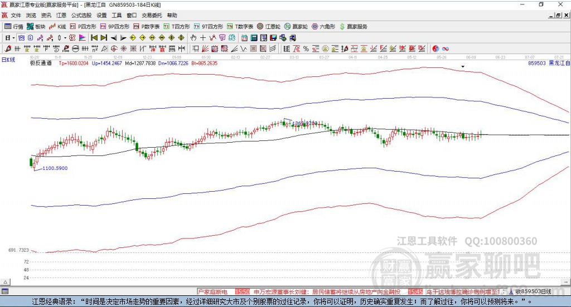The height and width of the screenshot is (307, 571).
Task: Open the 行情 market quotes view
Action: 13,27
